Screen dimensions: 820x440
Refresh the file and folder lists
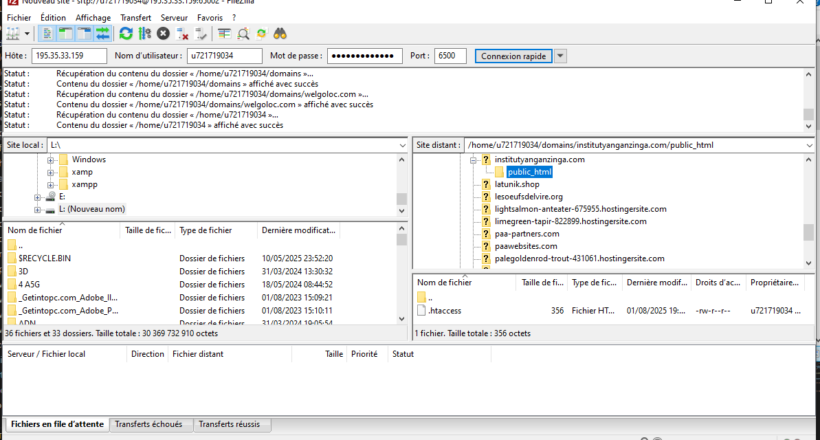(x=126, y=33)
